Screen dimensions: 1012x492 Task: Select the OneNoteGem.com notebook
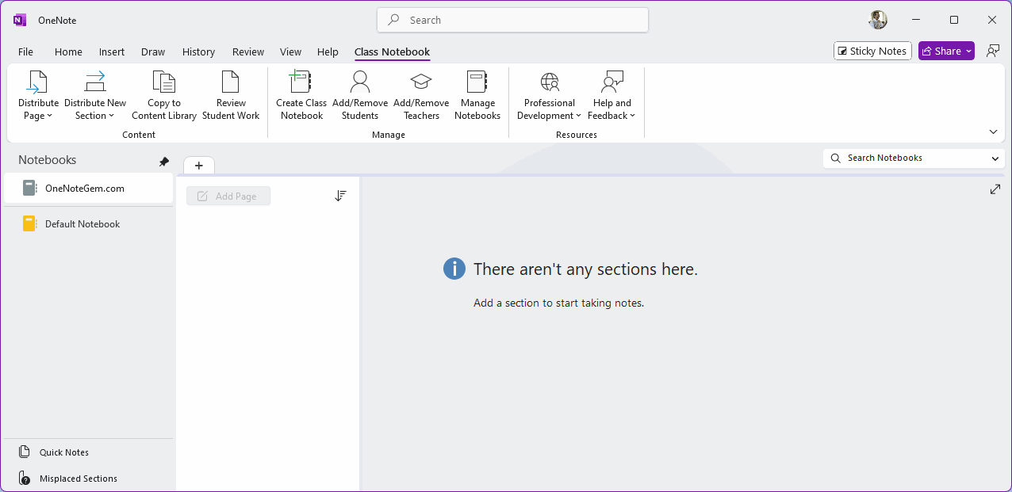pos(88,189)
